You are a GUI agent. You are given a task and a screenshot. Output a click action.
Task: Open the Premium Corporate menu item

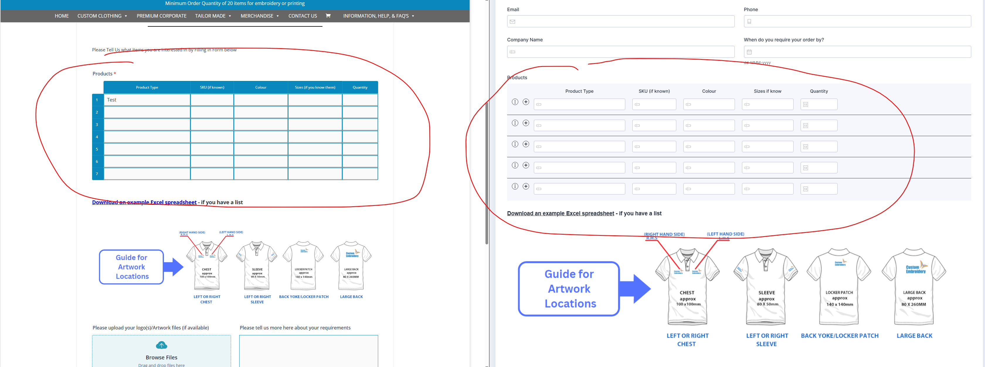[161, 16]
